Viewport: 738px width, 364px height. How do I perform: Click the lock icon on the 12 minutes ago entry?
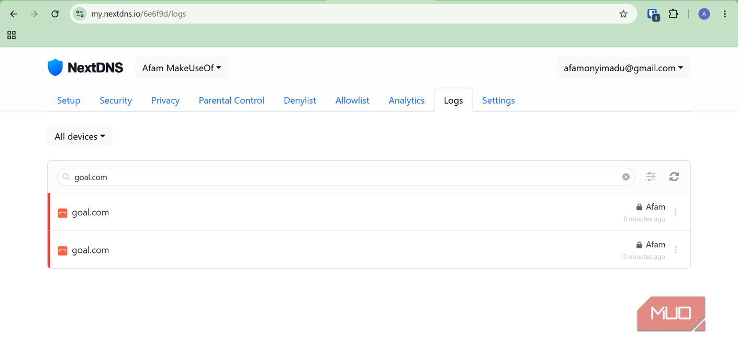(x=639, y=245)
